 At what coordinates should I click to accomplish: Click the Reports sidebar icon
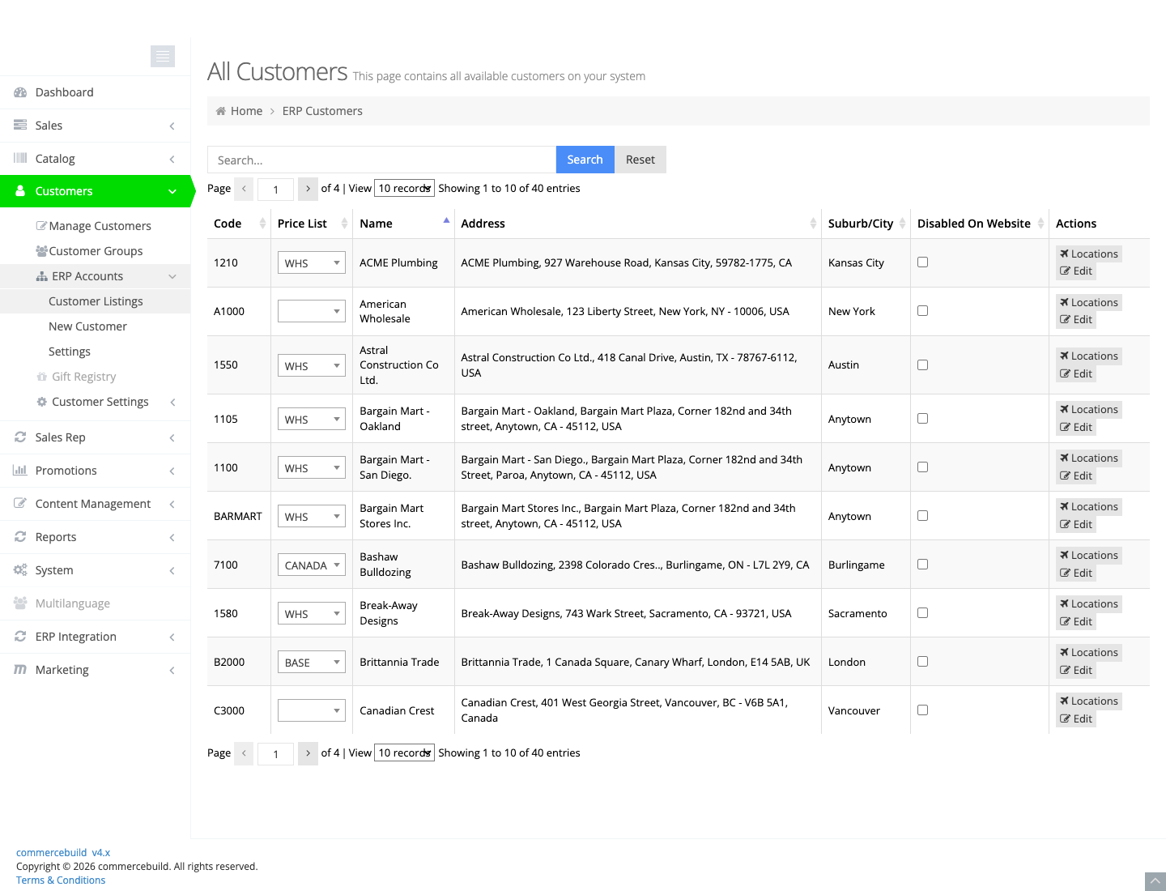[20, 537]
